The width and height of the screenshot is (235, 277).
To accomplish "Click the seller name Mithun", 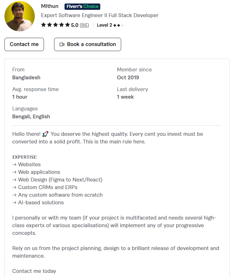I will (50, 6).
